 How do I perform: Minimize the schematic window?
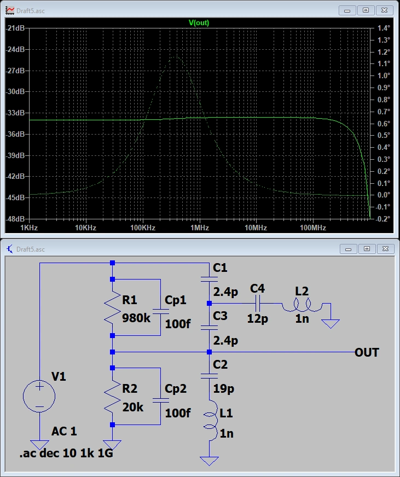pos(348,249)
